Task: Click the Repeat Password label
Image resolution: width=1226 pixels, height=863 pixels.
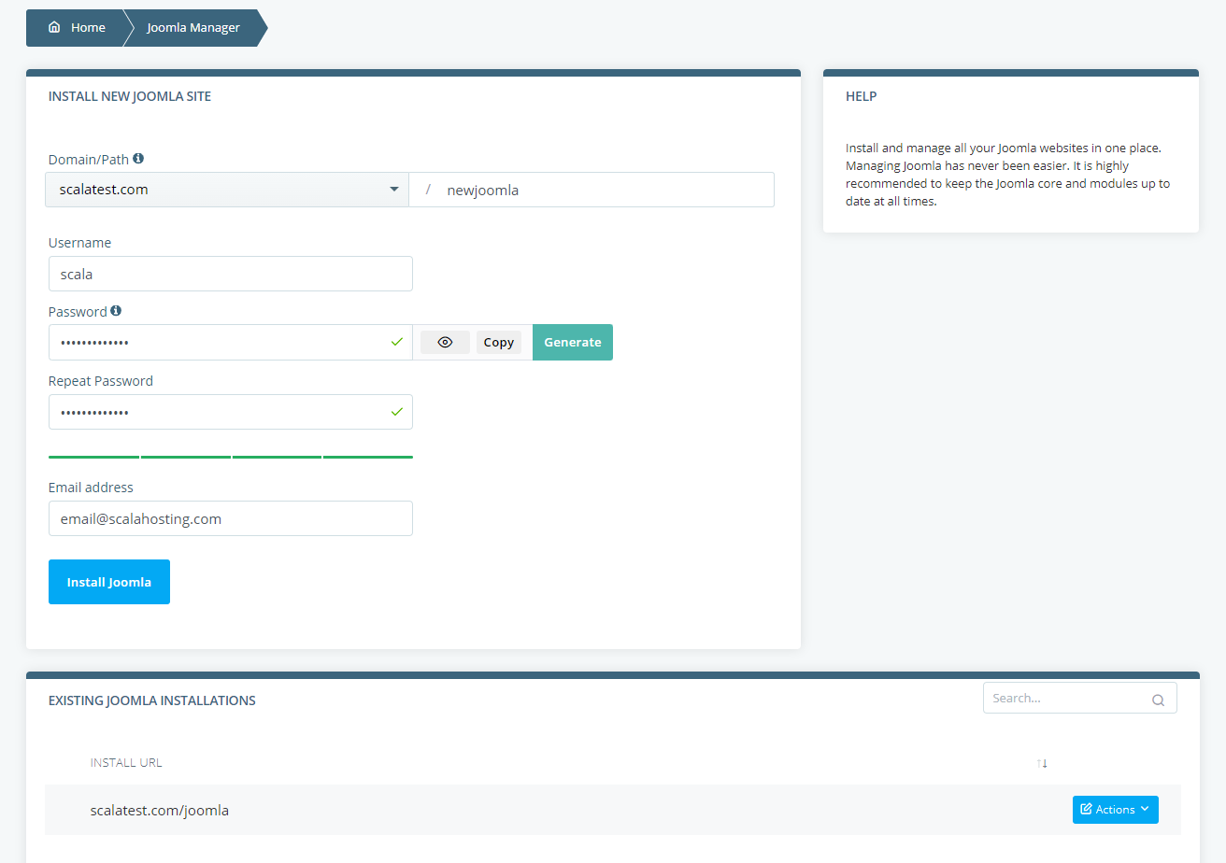Action: coord(101,381)
